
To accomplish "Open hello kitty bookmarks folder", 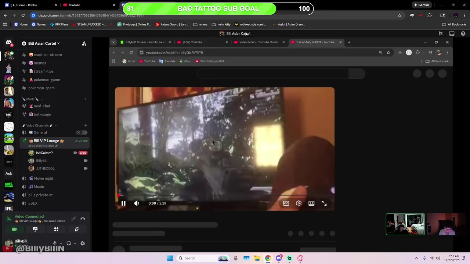I will [x=221, y=25].
